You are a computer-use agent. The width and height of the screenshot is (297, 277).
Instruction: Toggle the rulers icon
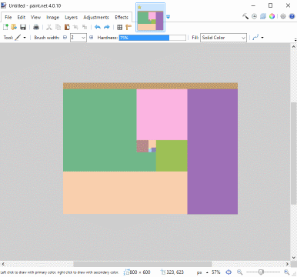click(128, 27)
